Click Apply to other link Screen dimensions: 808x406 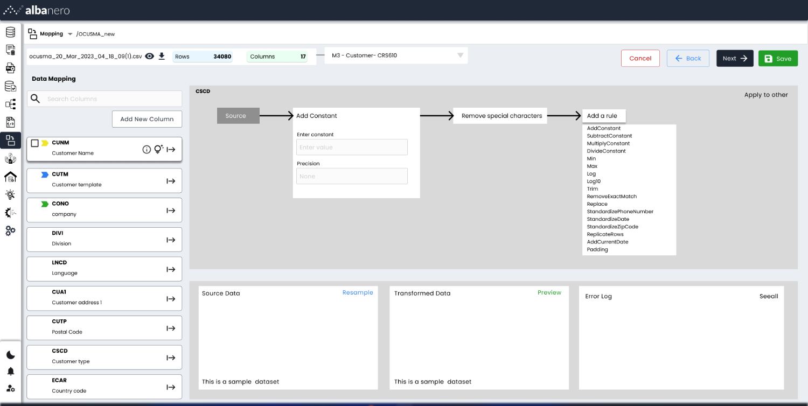[x=766, y=95]
